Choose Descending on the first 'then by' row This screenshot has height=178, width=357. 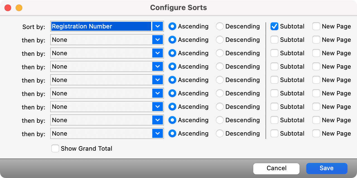220,40
